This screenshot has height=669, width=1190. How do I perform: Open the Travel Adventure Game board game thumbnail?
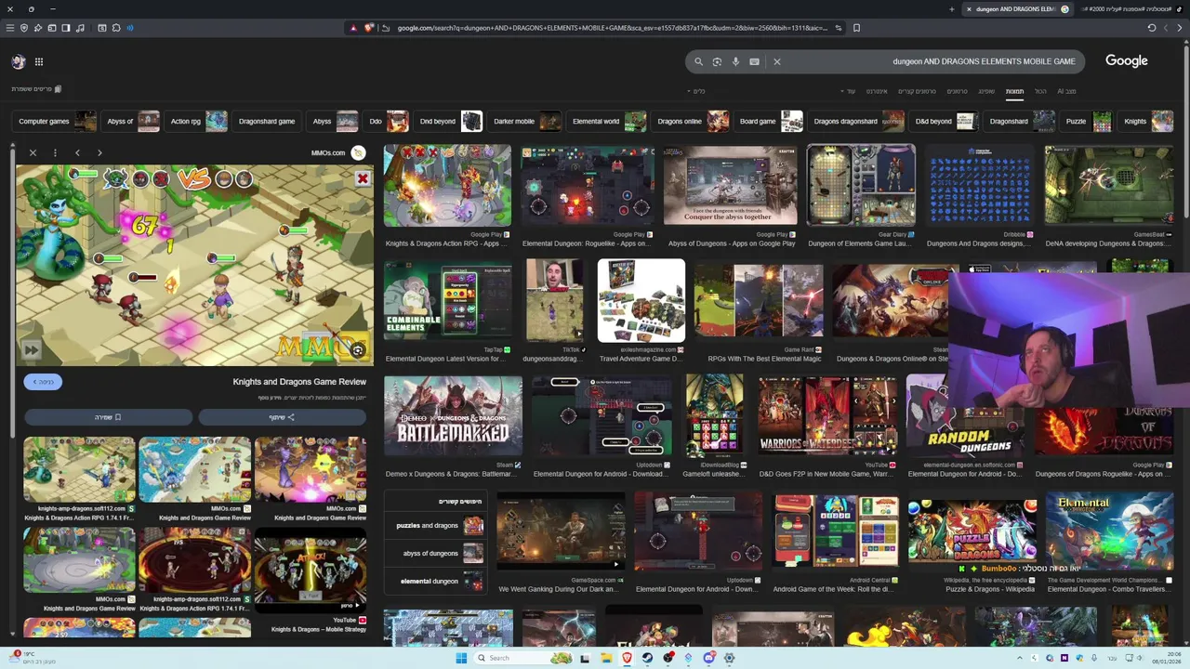coord(641,301)
